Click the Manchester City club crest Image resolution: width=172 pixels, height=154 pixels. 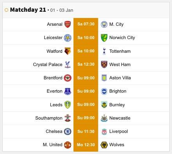(104, 24)
